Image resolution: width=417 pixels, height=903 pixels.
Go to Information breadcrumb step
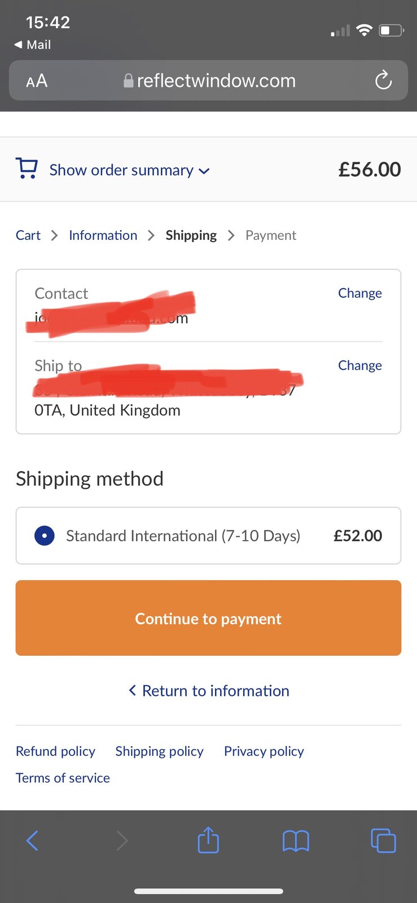pyautogui.click(x=103, y=235)
